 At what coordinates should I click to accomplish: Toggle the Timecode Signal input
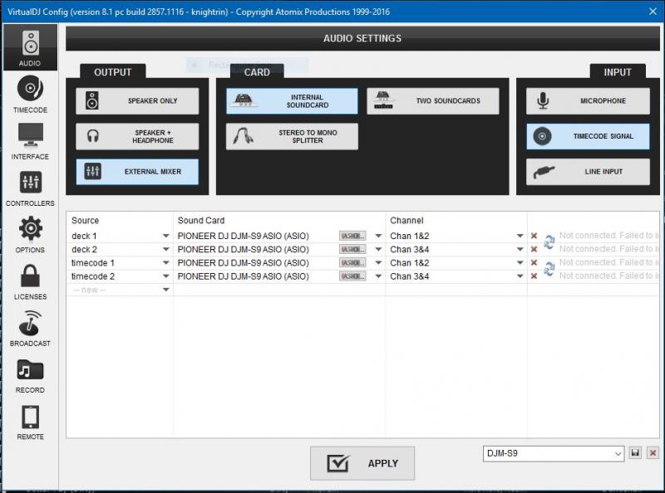pos(588,136)
